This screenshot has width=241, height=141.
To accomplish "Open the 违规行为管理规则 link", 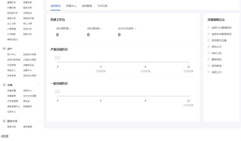I will [221, 28].
